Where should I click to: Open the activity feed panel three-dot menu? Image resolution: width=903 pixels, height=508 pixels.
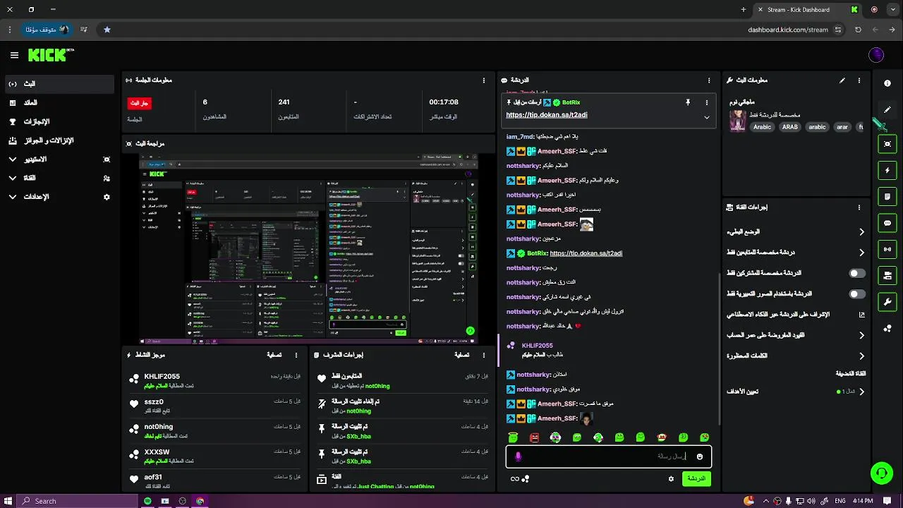pos(296,355)
